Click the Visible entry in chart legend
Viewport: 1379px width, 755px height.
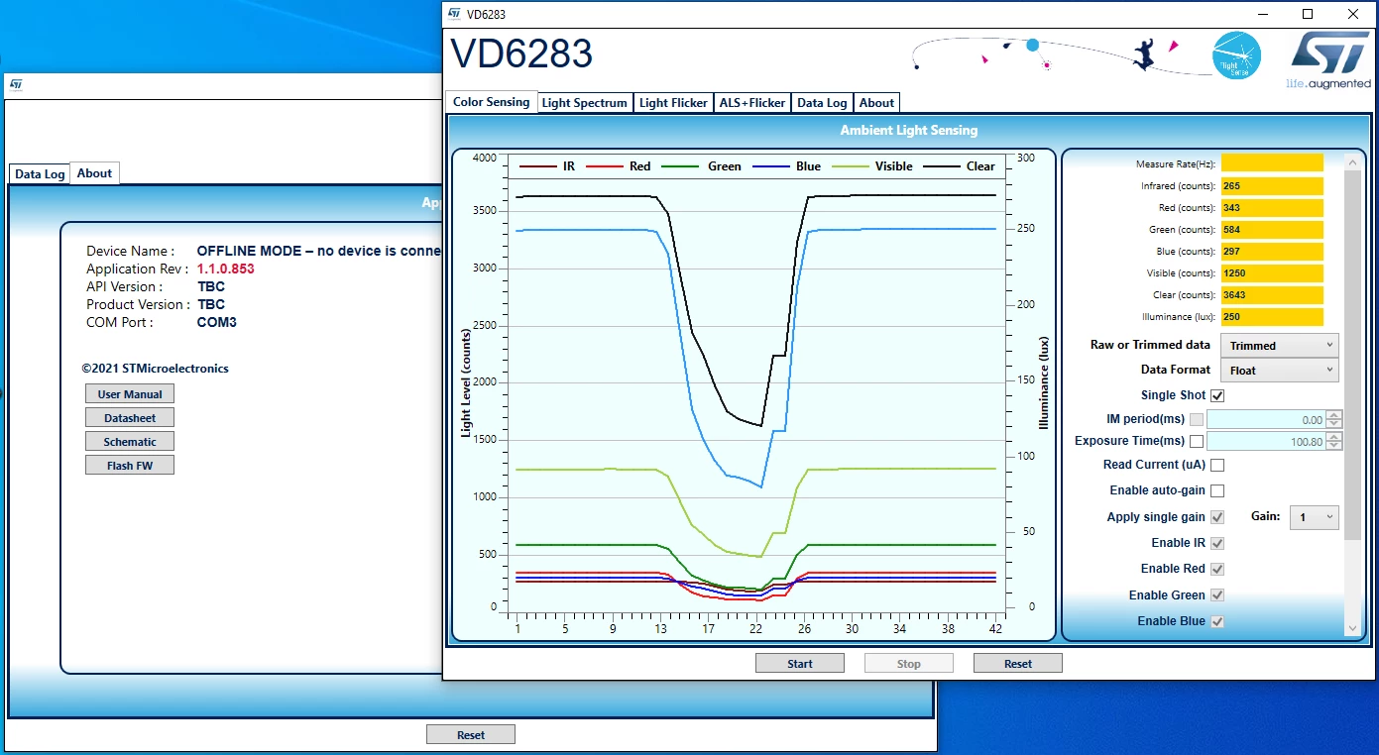[871, 166]
